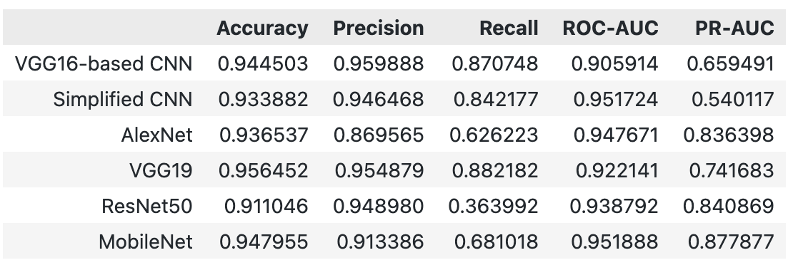Image resolution: width=788 pixels, height=270 pixels.
Task: Click VGG19 accuracy value 0.956452
Action: (x=264, y=171)
